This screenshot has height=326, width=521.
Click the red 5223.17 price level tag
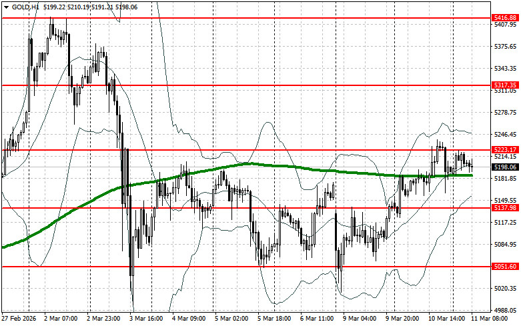pyautogui.click(x=504, y=150)
